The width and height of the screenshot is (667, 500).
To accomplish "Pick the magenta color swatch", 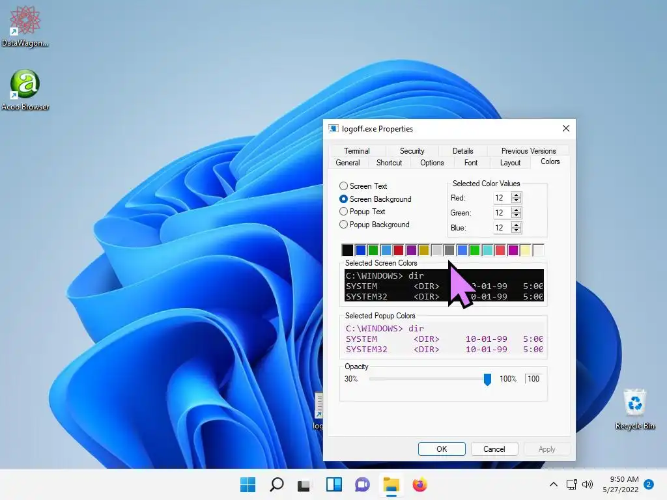I will pos(513,250).
